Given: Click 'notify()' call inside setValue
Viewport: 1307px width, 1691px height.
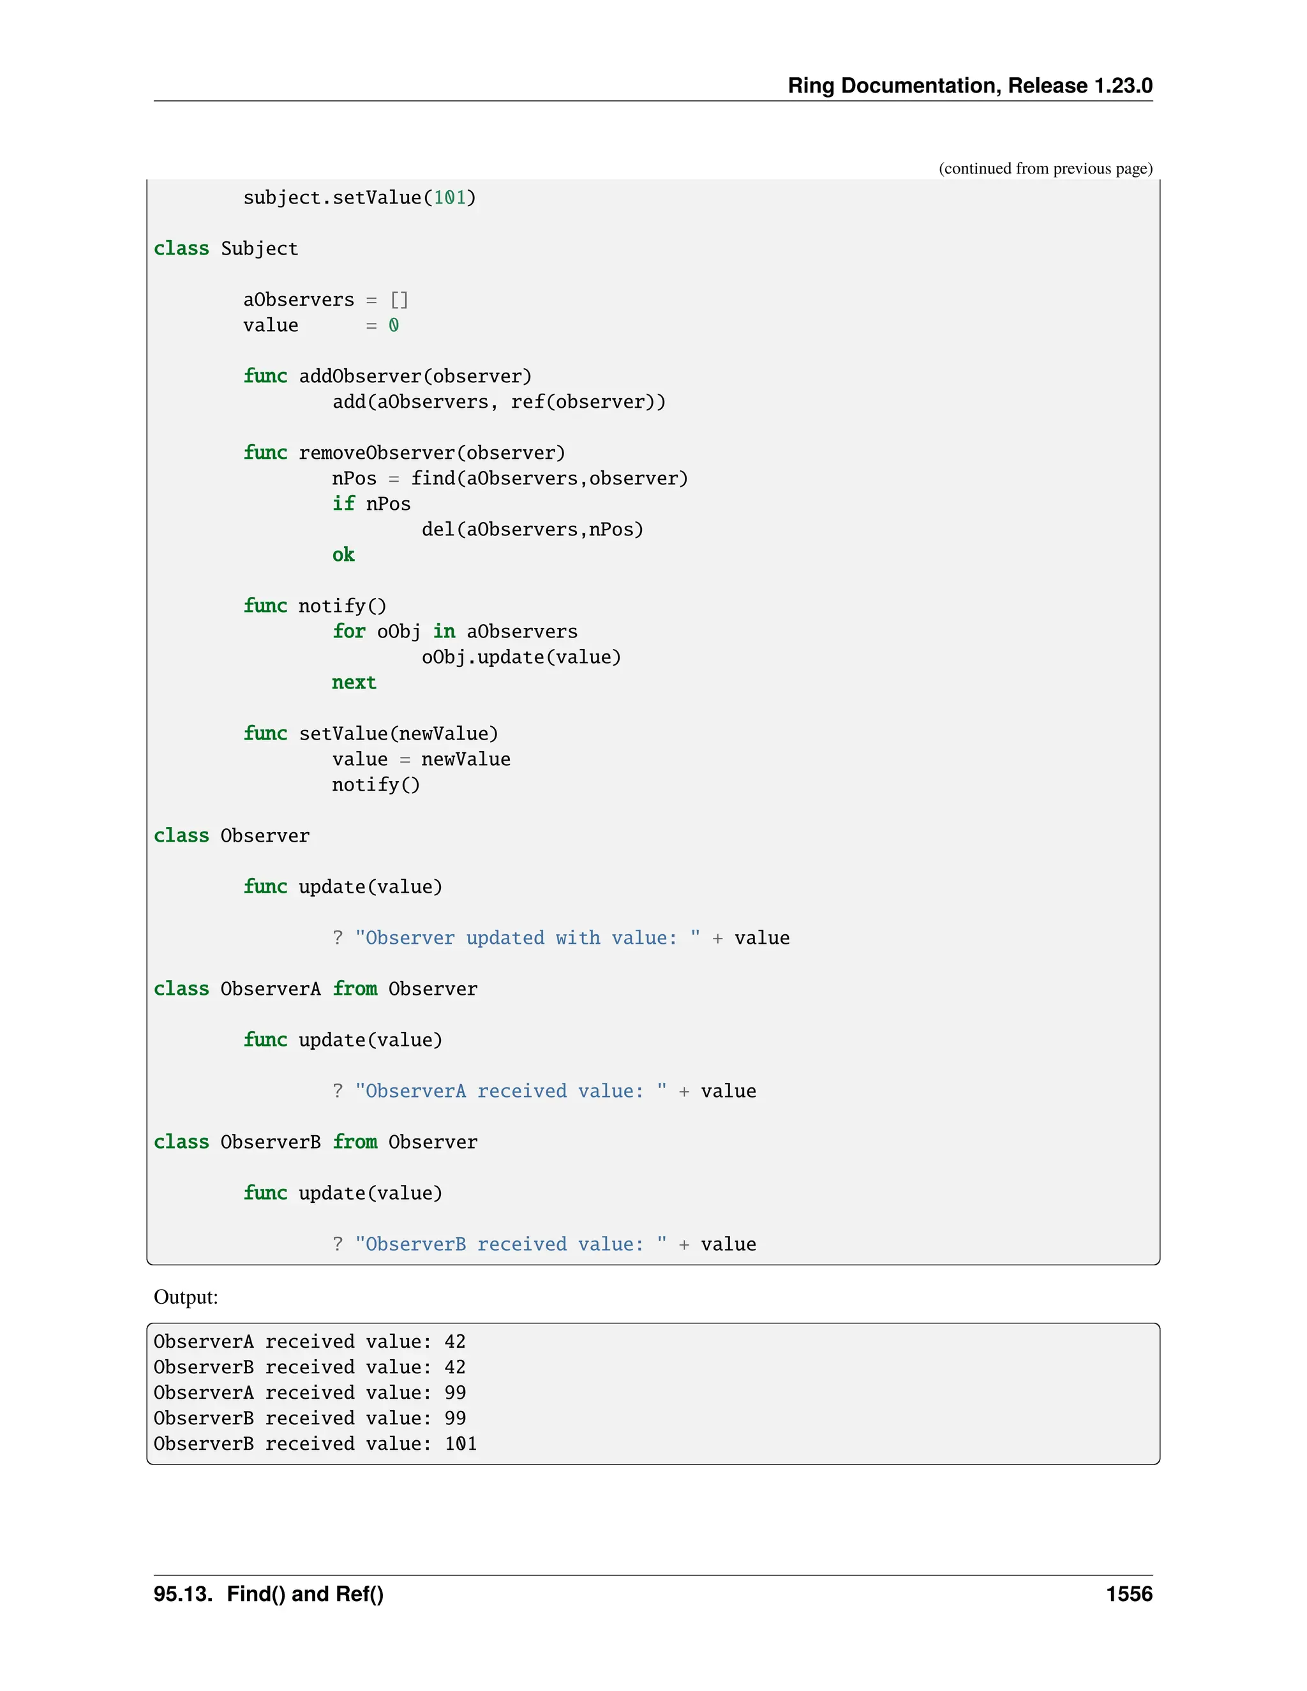Looking at the screenshot, I should 375,784.
